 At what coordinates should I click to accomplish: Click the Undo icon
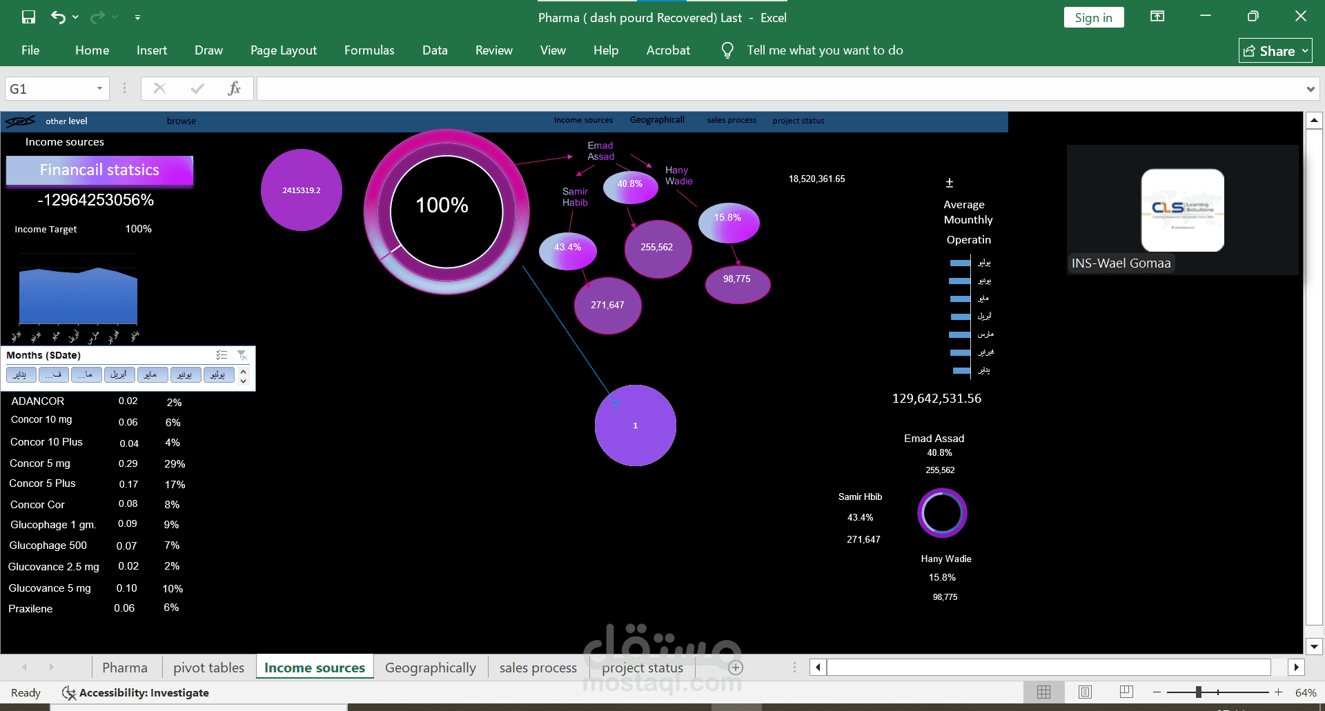(59, 17)
